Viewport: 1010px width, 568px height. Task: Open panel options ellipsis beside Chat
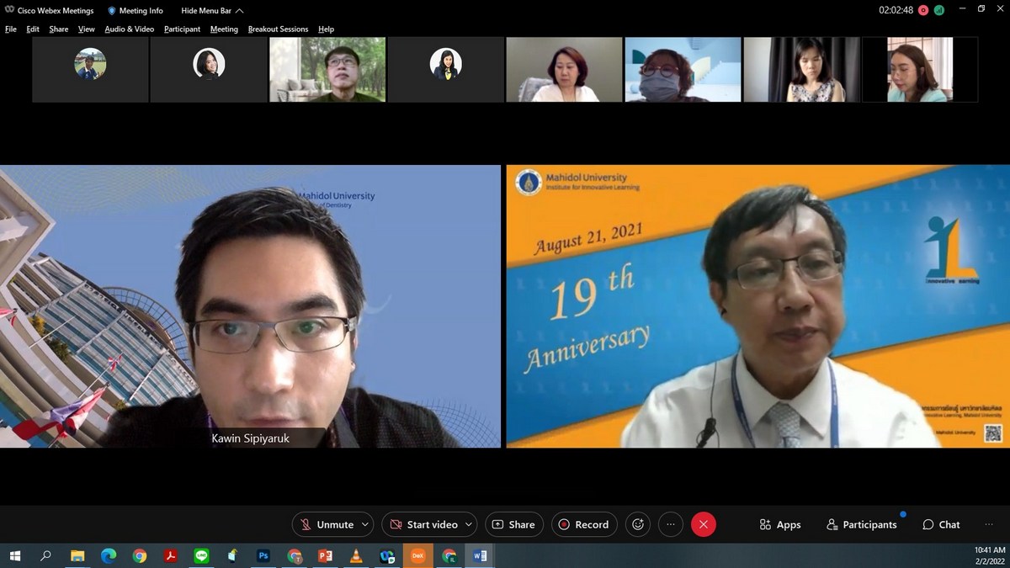click(x=988, y=524)
